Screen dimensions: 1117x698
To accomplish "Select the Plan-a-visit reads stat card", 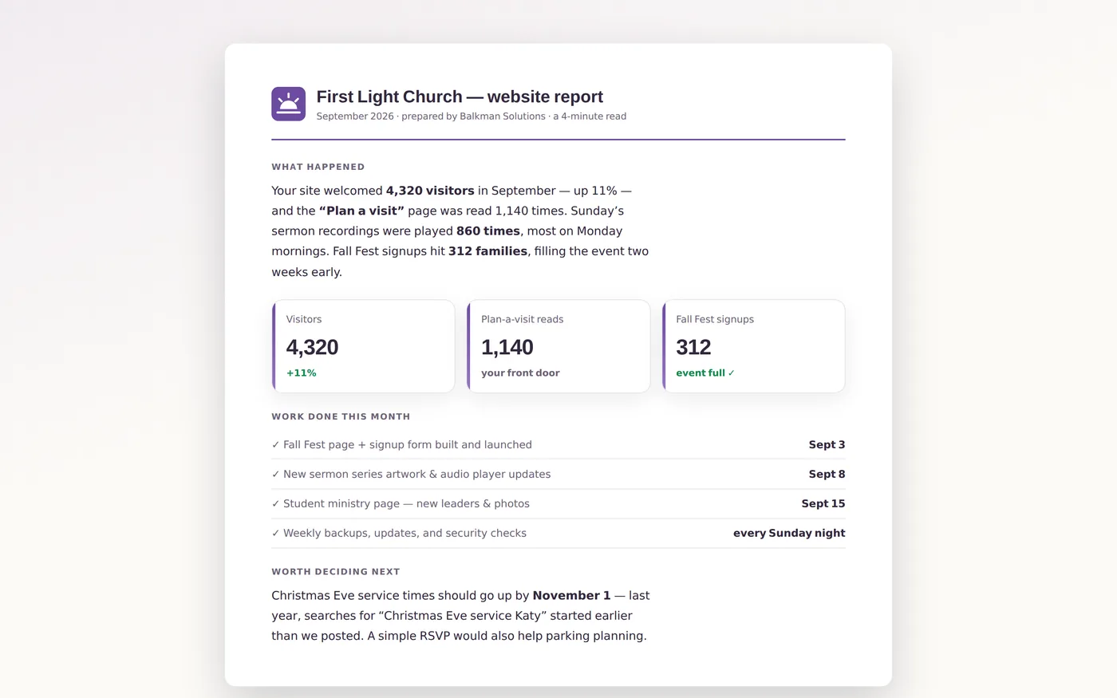I will coord(558,346).
